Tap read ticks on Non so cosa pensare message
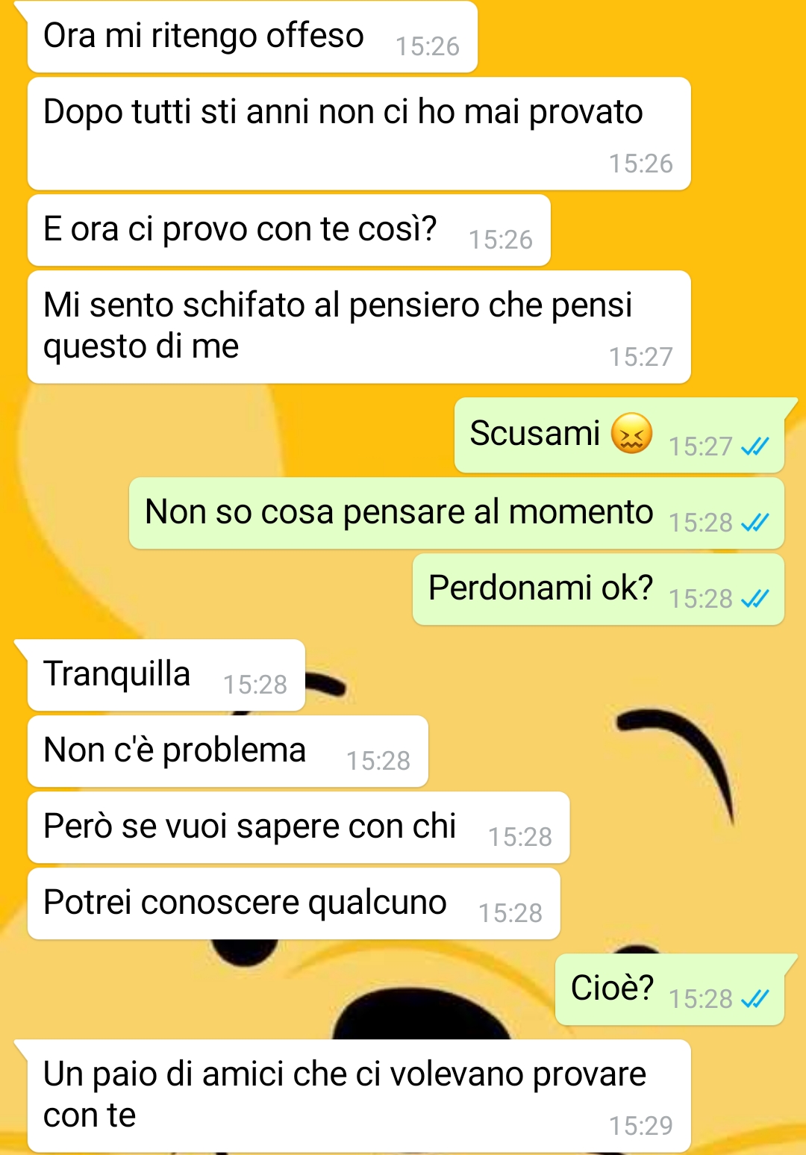This screenshot has width=806, height=1155. tap(755, 523)
